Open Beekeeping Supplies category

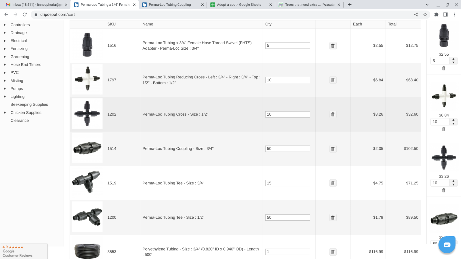[x=29, y=104]
